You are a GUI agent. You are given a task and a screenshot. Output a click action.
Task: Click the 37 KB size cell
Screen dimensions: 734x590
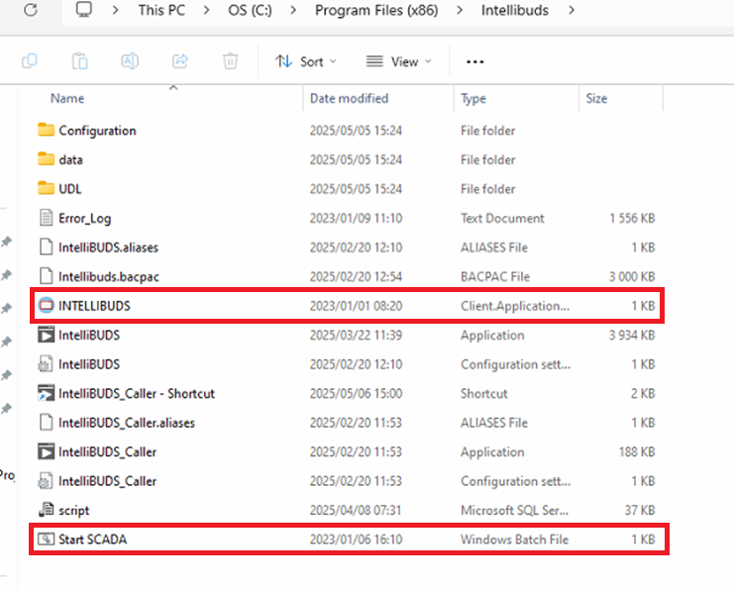pyautogui.click(x=640, y=511)
